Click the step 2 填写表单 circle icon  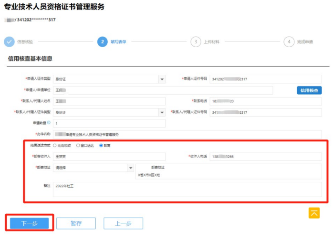click(x=102, y=42)
